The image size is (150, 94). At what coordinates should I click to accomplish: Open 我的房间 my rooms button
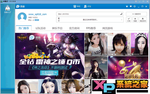[143, 20]
